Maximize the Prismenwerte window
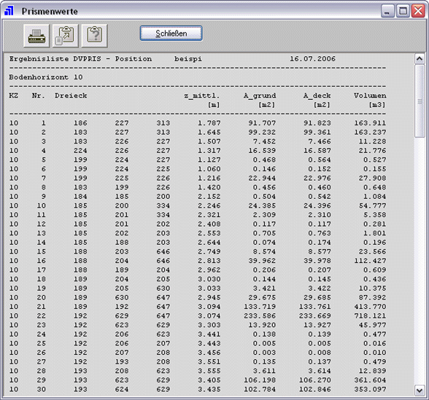 tap(403, 11)
